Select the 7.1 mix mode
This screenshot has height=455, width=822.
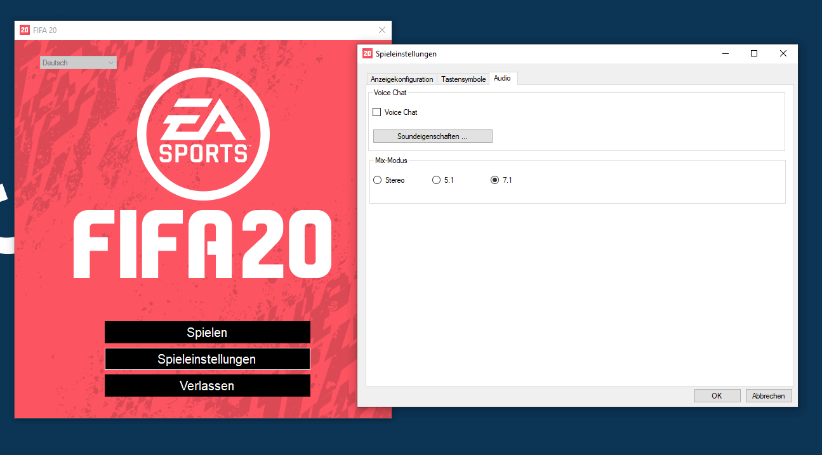pyautogui.click(x=495, y=180)
